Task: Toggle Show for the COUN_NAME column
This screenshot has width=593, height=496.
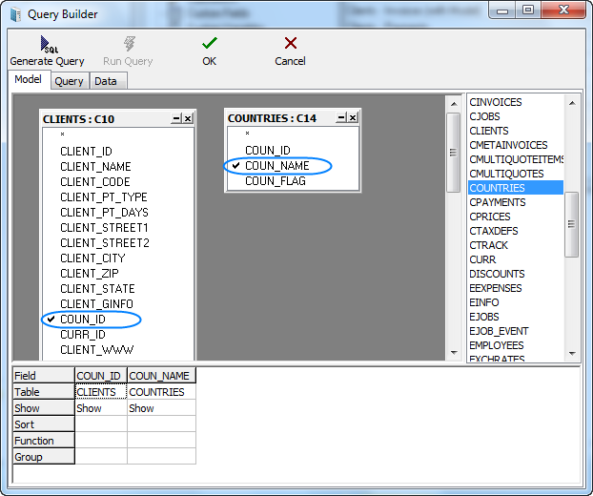Action: pyautogui.click(x=161, y=408)
